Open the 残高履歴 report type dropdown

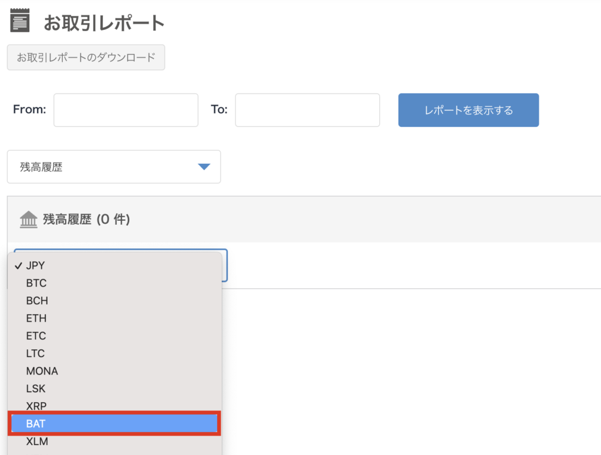(x=114, y=167)
